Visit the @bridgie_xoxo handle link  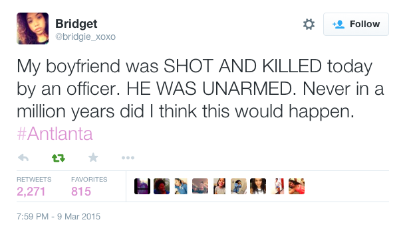click(x=85, y=36)
